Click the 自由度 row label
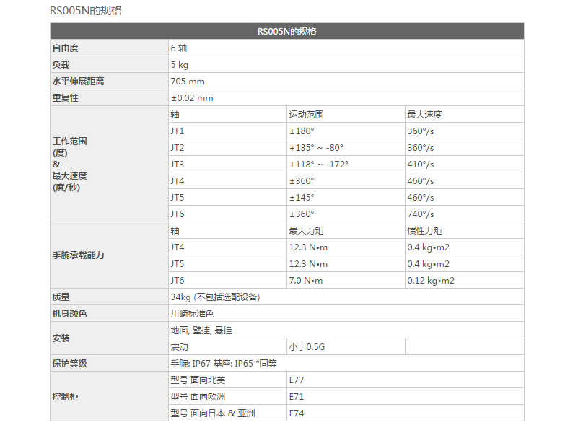 tap(65, 48)
